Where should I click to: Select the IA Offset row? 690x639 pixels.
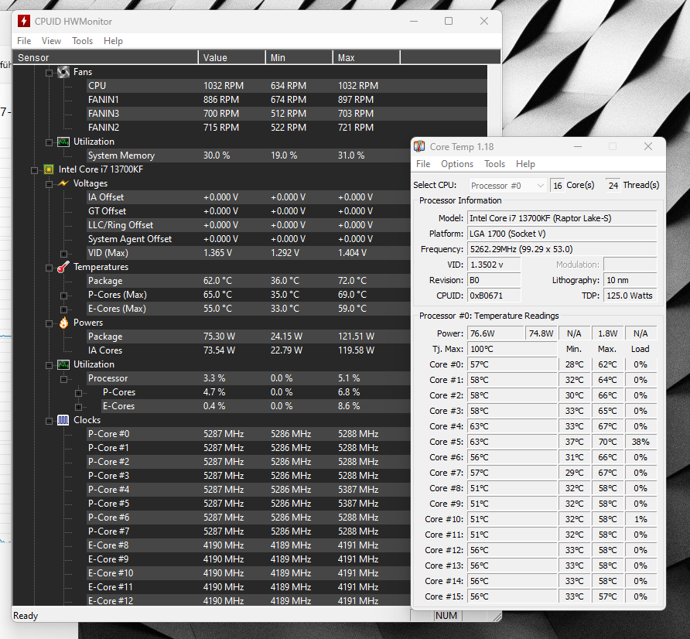248,197
